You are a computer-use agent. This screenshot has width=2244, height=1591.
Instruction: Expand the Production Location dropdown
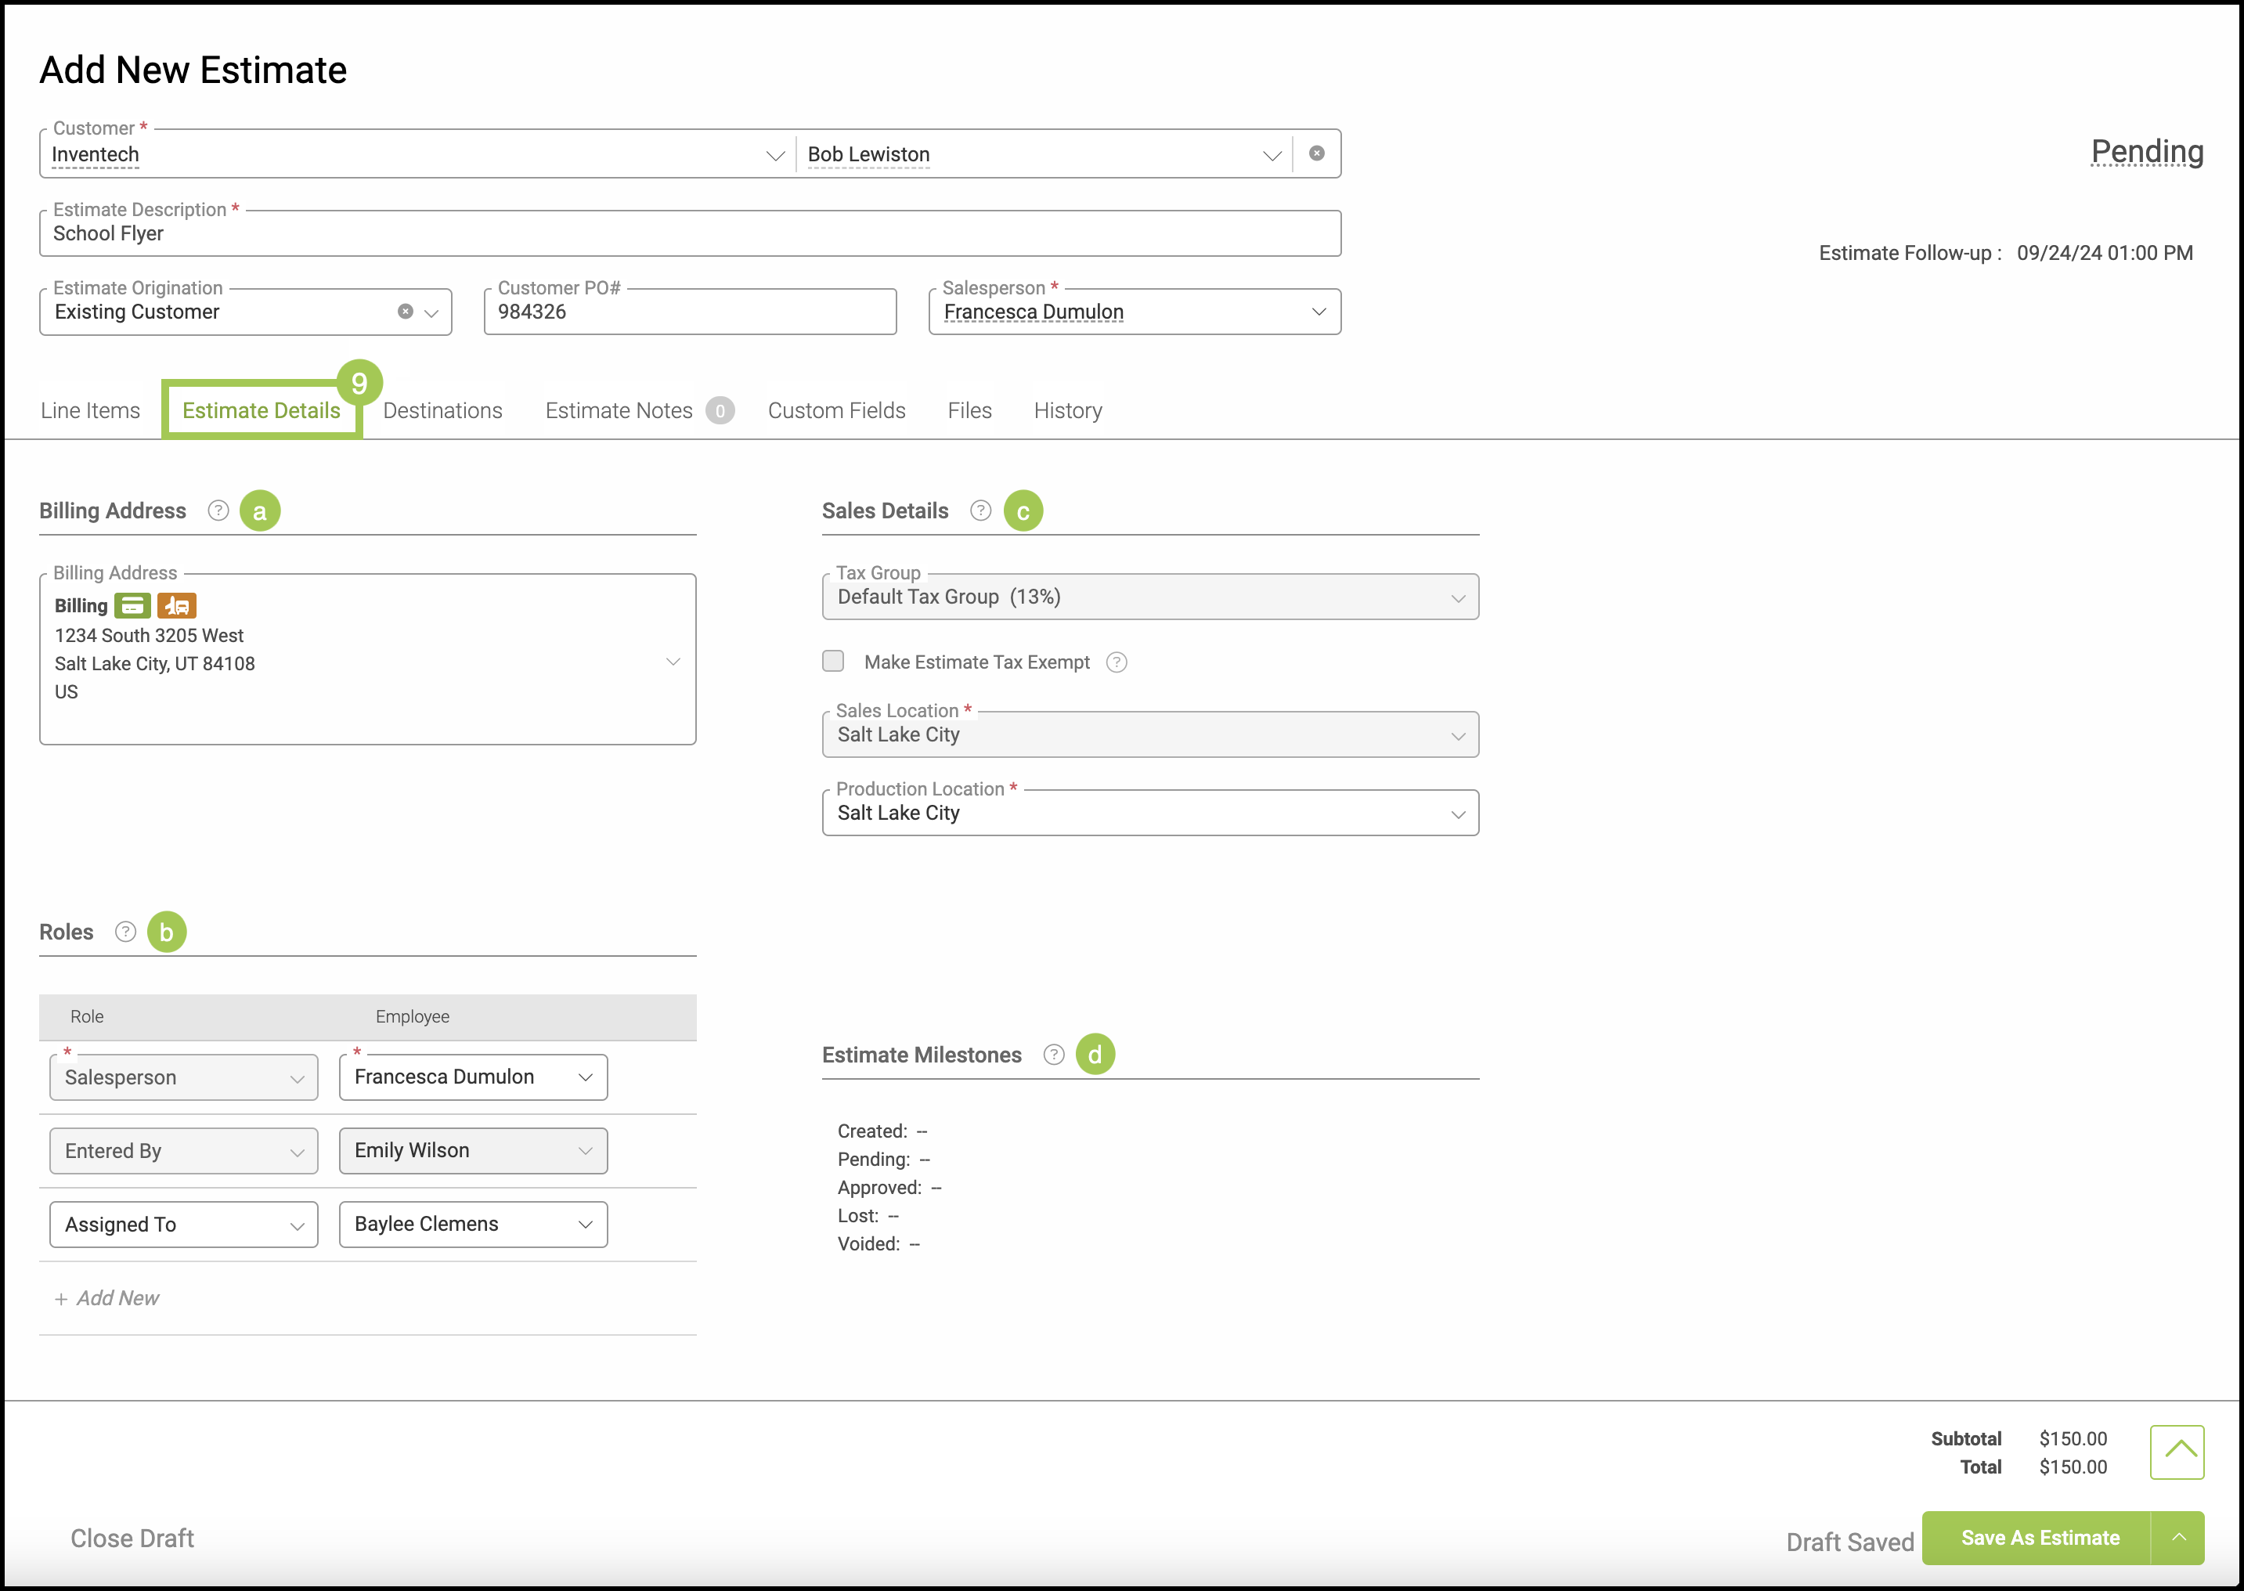(1150, 814)
